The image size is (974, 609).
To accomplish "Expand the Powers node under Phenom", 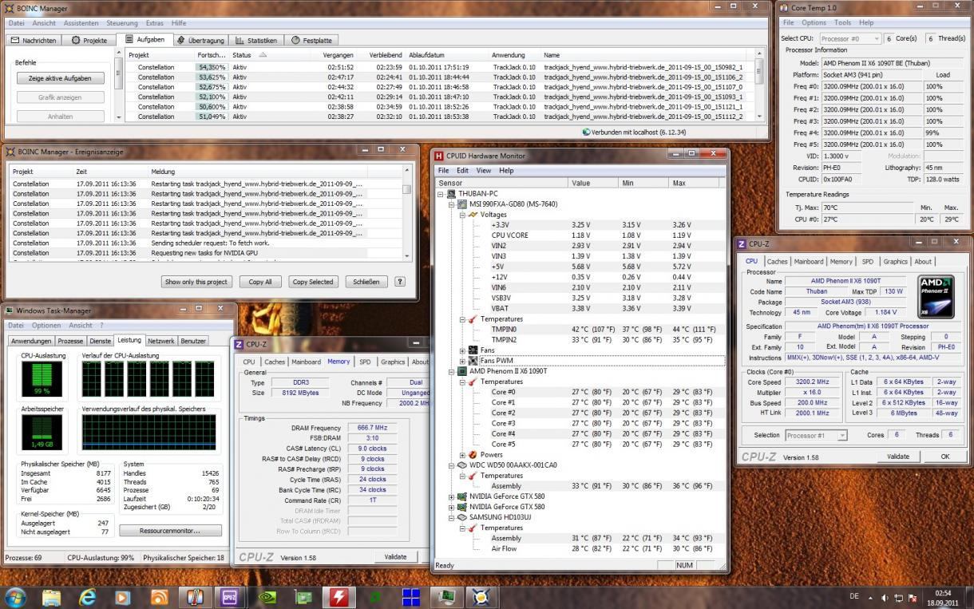I will tap(463, 454).
